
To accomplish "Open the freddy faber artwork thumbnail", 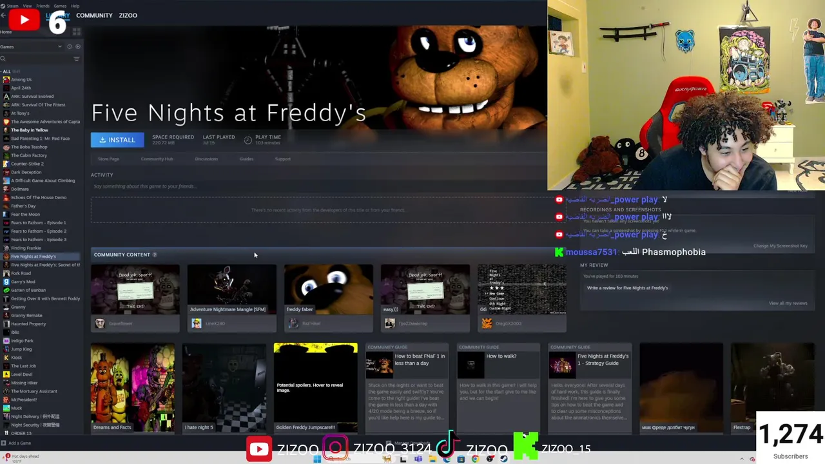I will [328, 289].
